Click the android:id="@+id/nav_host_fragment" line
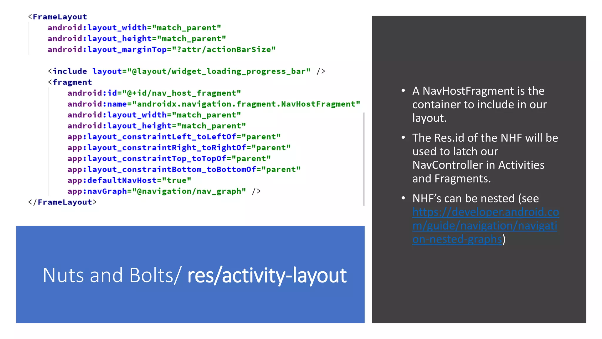Image resolution: width=602 pixels, height=339 pixels. click(x=154, y=93)
